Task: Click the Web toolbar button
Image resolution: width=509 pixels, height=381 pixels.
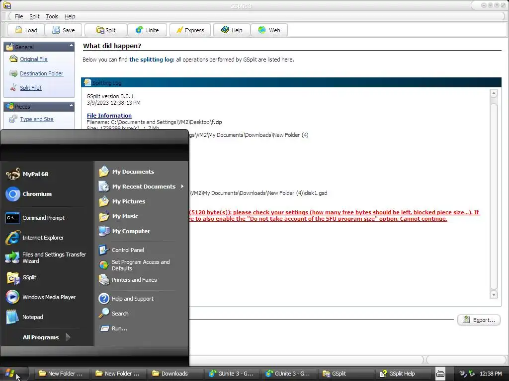Action: coord(269,30)
